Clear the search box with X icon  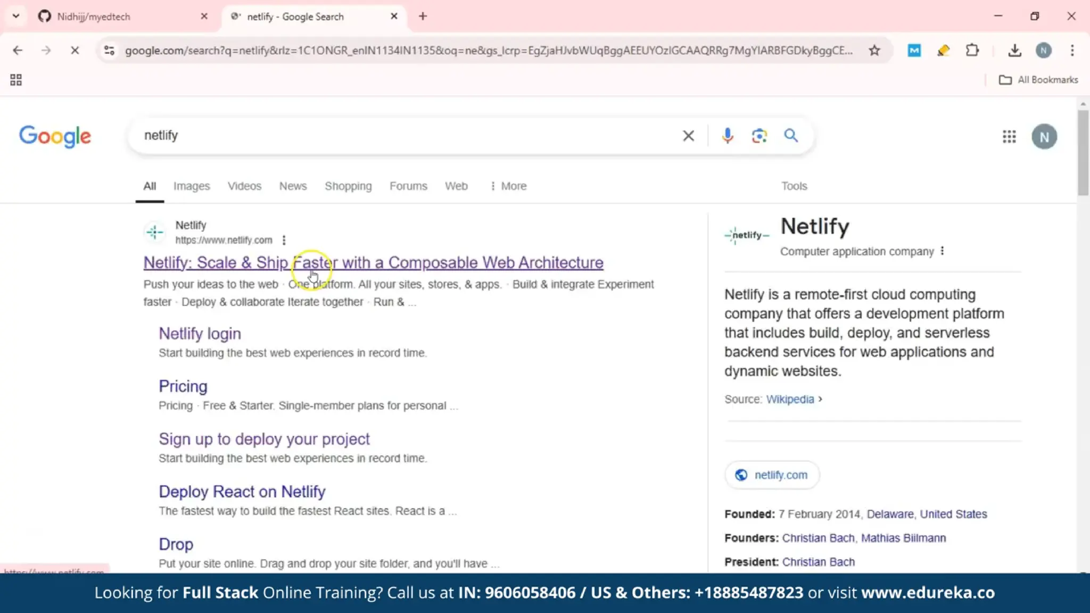[x=688, y=136]
